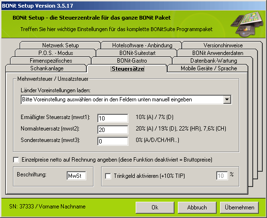
Task: Select the Steuersätze tab
Action: tap(128, 69)
